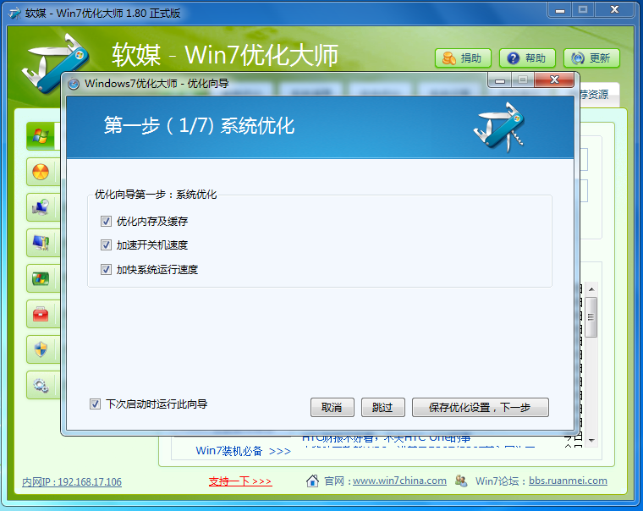Click the 取消 button
Viewport: 643px width, 511px height.
click(332, 407)
